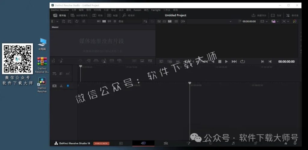Open the media pool sort menu

(145, 21)
